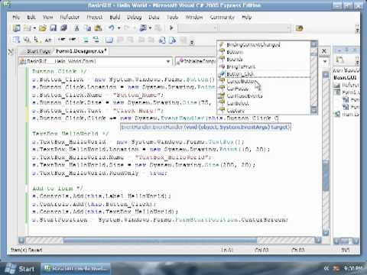Click the Display Parameter Info icon

pos(27,40)
